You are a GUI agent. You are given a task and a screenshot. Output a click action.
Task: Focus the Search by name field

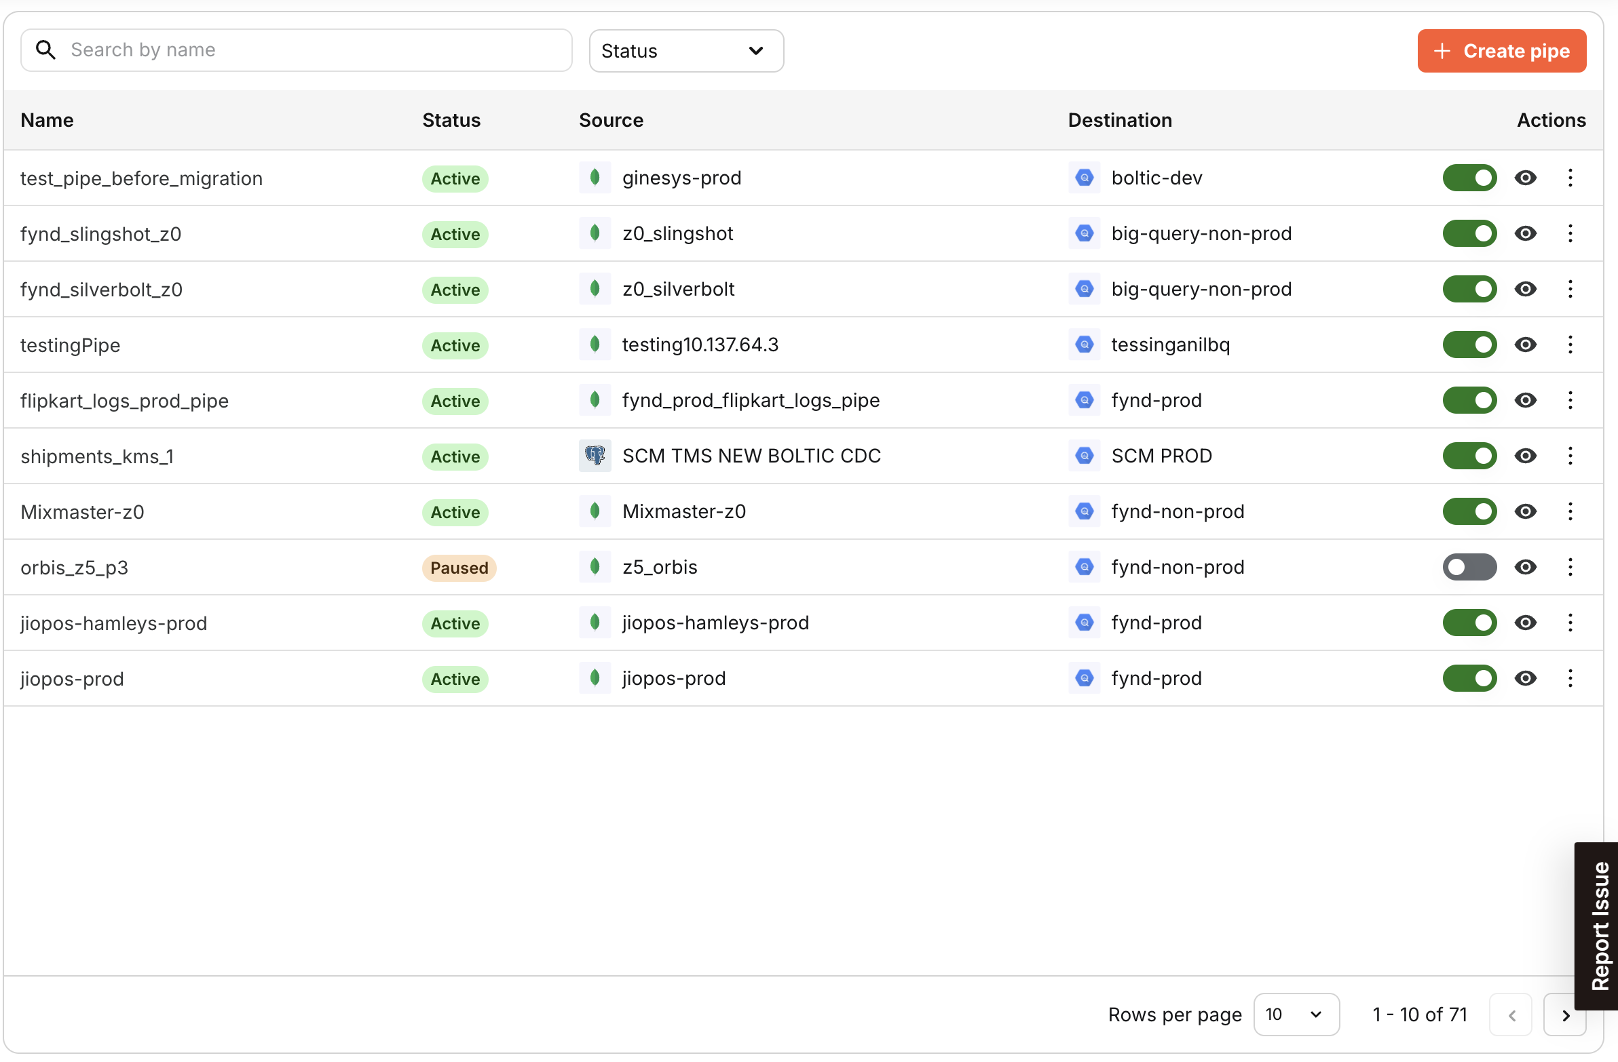tap(297, 50)
